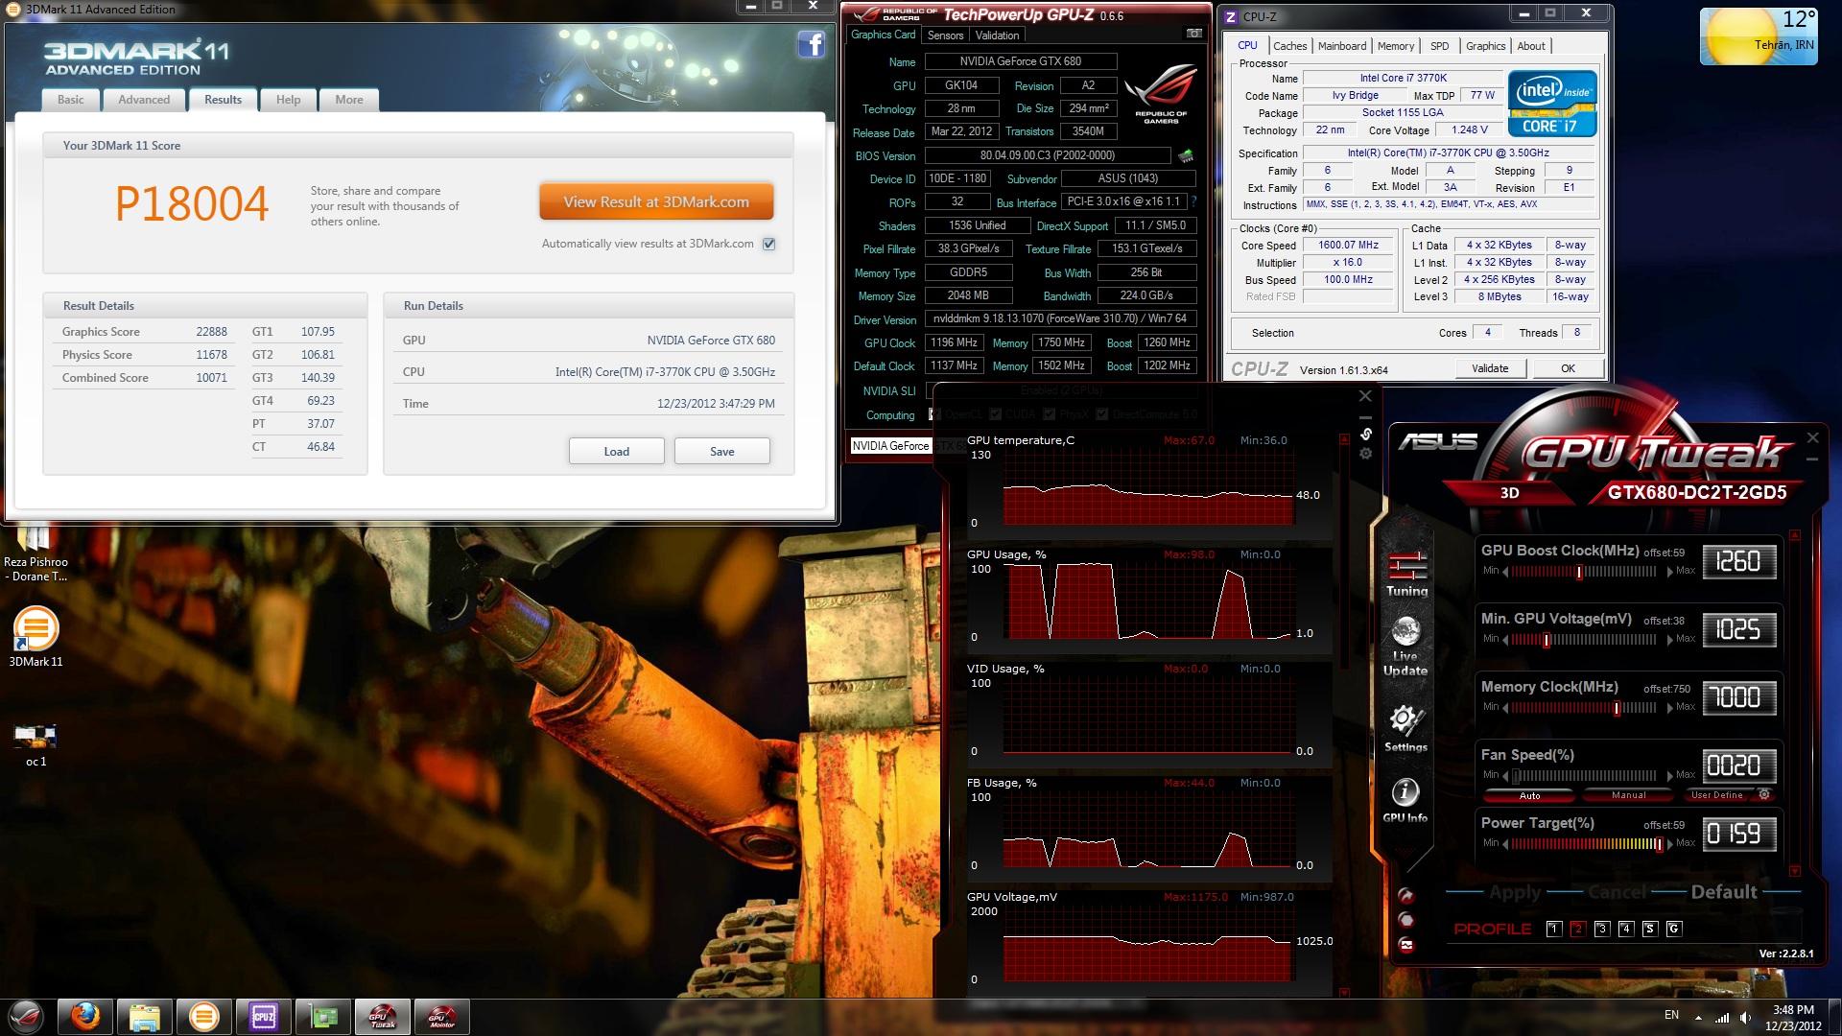Click the GPU-Z taskbar icon
The image size is (1842, 1036).
tap(323, 1016)
